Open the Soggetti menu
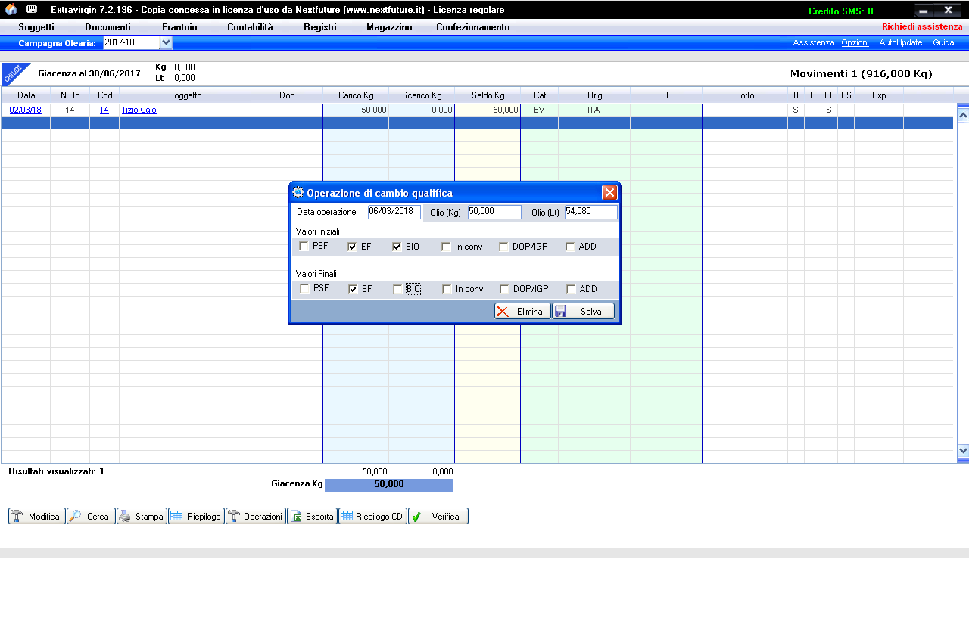Screen dimensions: 969x637 coord(36,27)
